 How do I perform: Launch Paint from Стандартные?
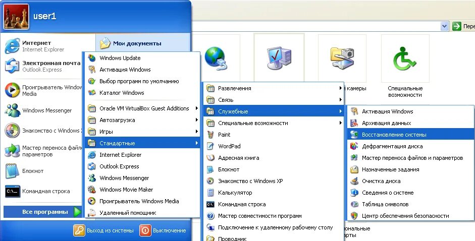[274, 135]
